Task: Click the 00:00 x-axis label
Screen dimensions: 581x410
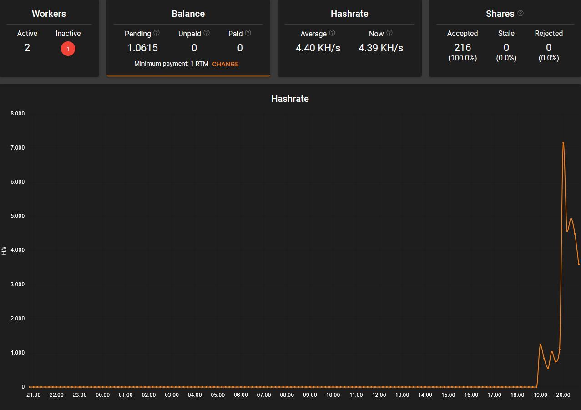Action: click(x=102, y=395)
